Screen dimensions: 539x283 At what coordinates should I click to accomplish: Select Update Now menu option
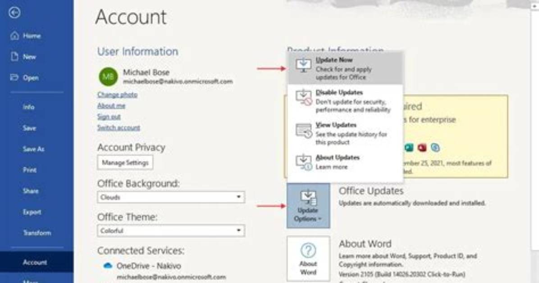345,68
